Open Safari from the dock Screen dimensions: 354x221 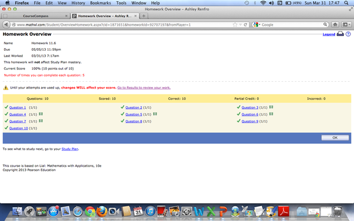coord(78,212)
